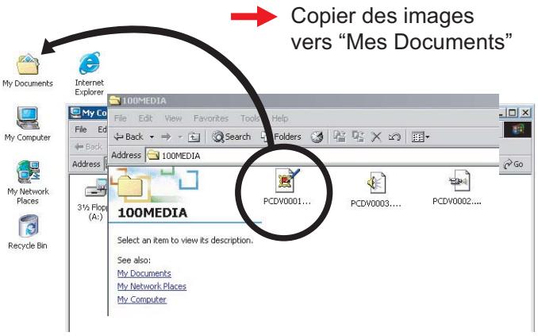This screenshot has width=538, height=336.
Task: Select the PCDV0001 image file
Action: (x=286, y=187)
